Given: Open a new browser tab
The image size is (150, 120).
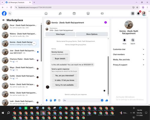Looking at the screenshot, I should [34, 2].
